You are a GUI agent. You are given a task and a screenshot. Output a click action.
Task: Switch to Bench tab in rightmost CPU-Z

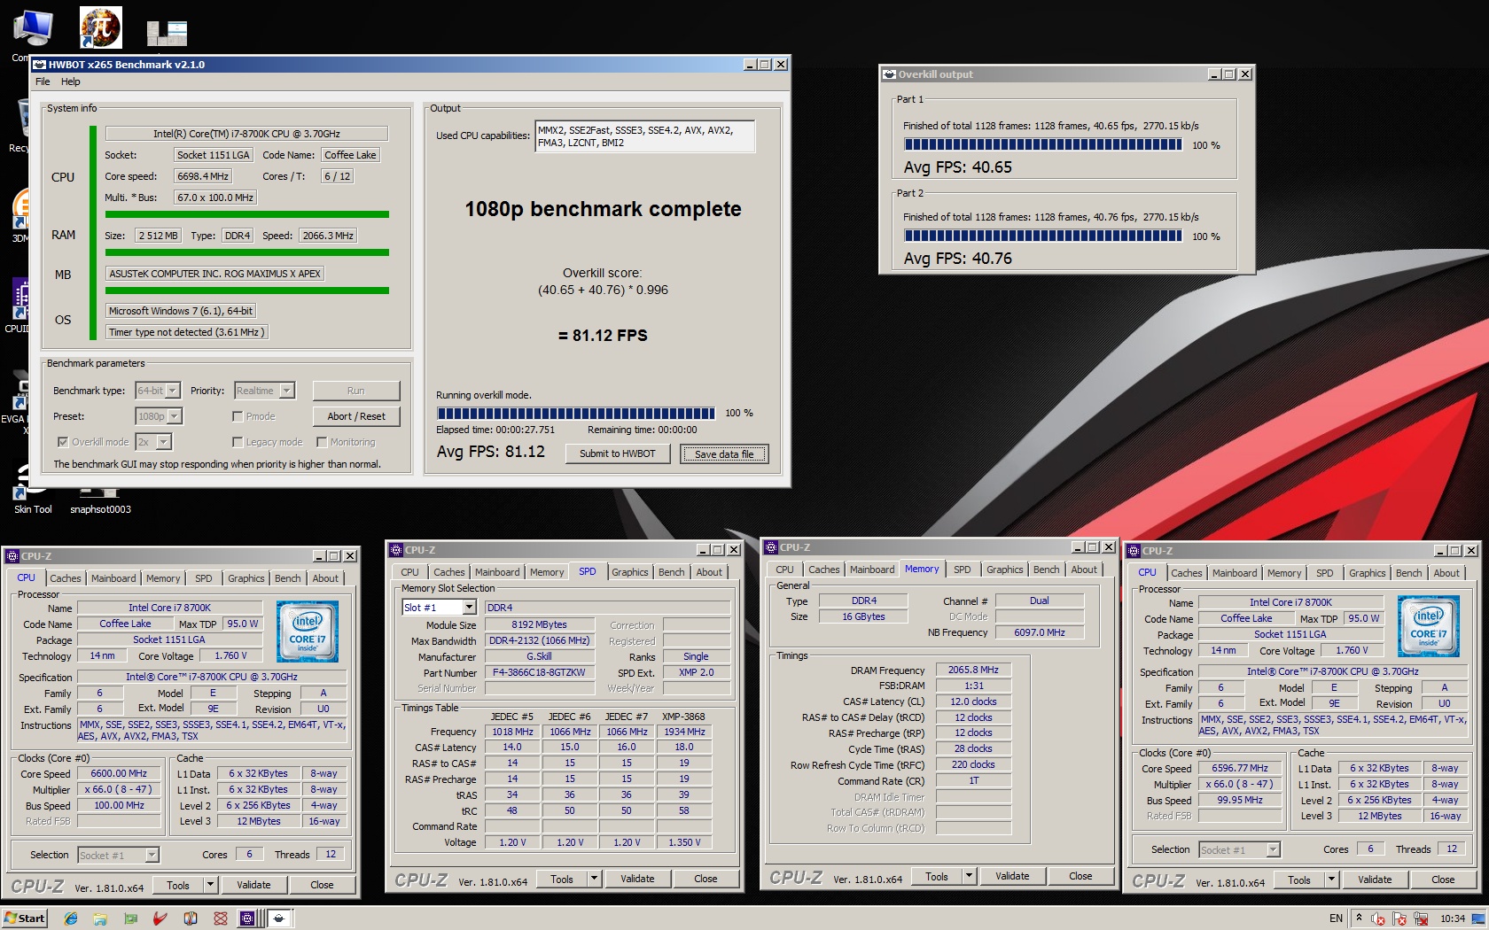click(x=1408, y=573)
